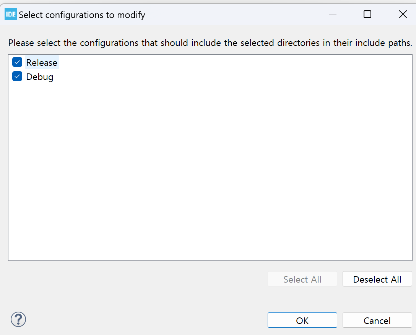Screen dimensions: 416x335
Task: Click the minimize icon in title bar
Action: click(332, 15)
